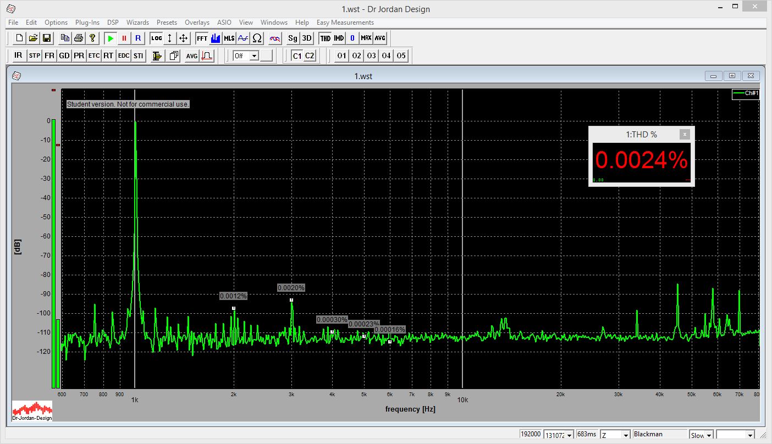The image size is (772, 444).
Task: Select the RT reverberation time button
Action: click(x=108, y=56)
